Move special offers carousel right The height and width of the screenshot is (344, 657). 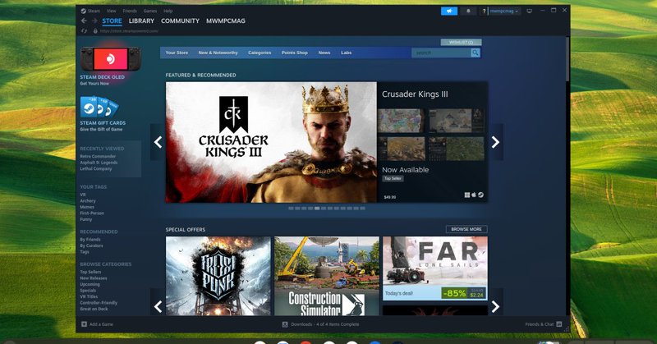496,306
